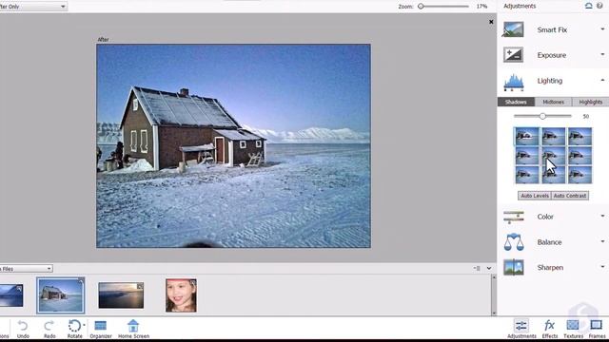Click the photo bin scrollbar down arrow
The width and height of the screenshot is (609, 342).
coord(494,313)
